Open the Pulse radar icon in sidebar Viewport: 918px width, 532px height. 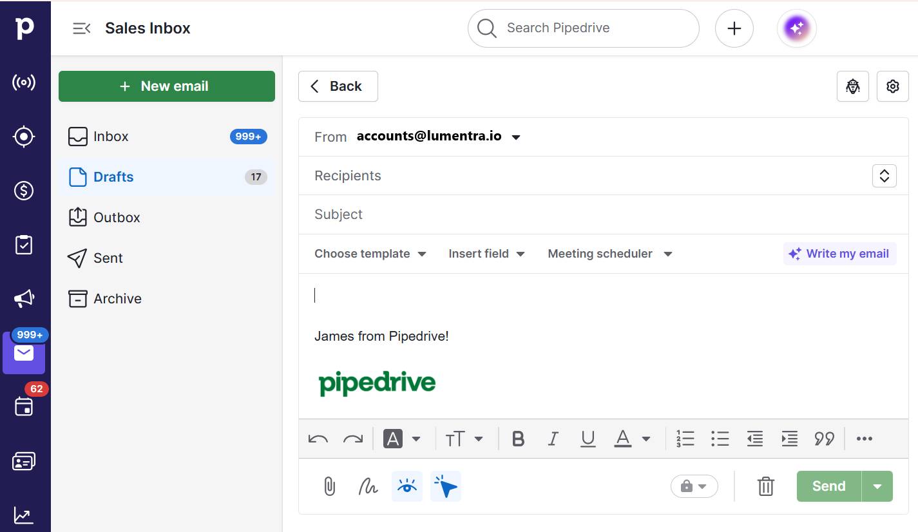pyautogui.click(x=24, y=82)
